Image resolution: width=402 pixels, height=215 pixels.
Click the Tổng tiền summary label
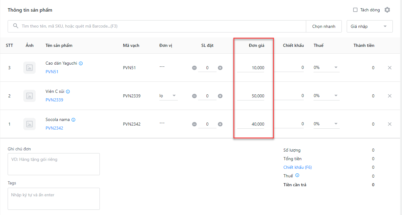[x=292, y=159]
